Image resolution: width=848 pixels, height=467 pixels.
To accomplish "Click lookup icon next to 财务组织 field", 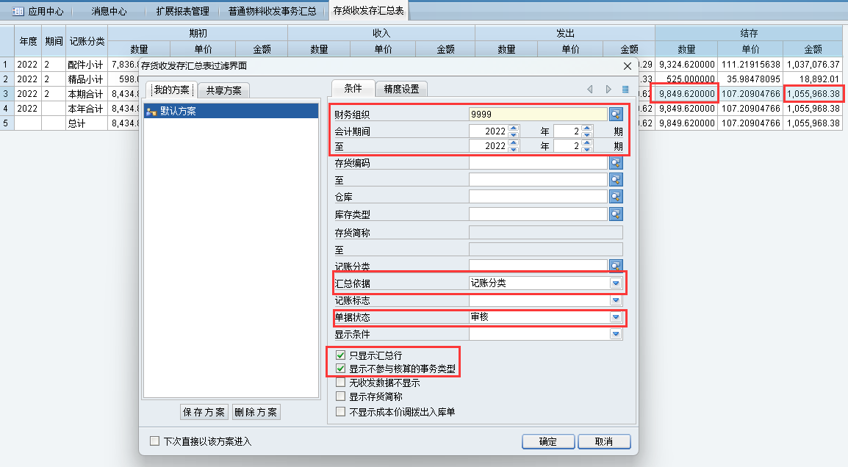I will click(x=615, y=114).
